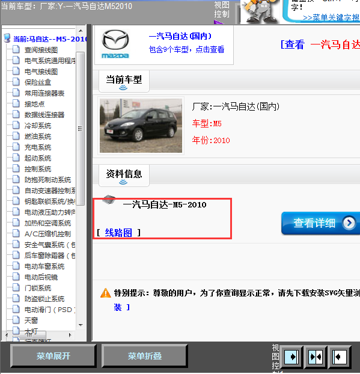The image size is (360, 374).
Task: Open 安全气囊系统 tree entry
Action: click(50, 245)
